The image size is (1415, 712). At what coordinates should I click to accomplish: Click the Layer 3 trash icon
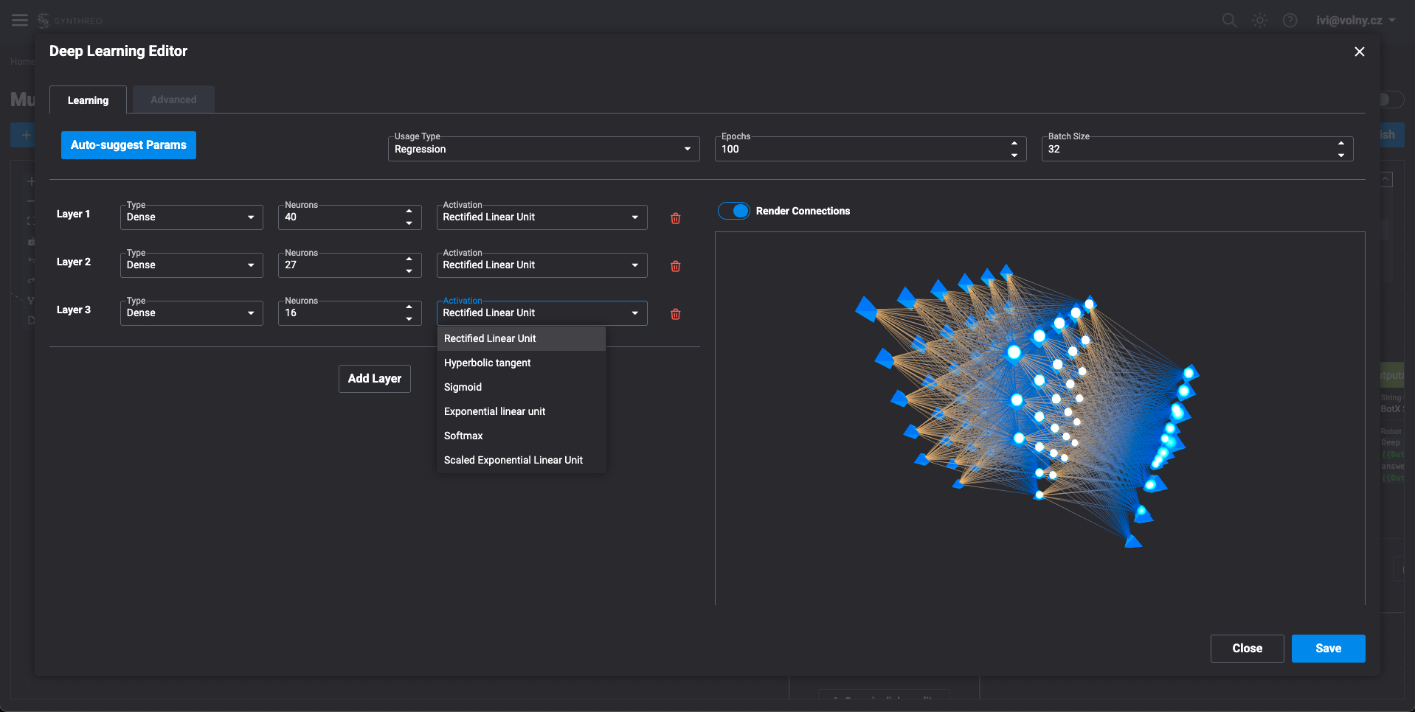[x=675, y=314]
